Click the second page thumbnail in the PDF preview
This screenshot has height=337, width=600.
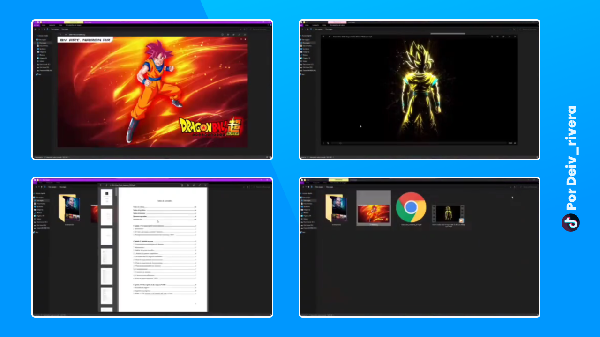107,217
